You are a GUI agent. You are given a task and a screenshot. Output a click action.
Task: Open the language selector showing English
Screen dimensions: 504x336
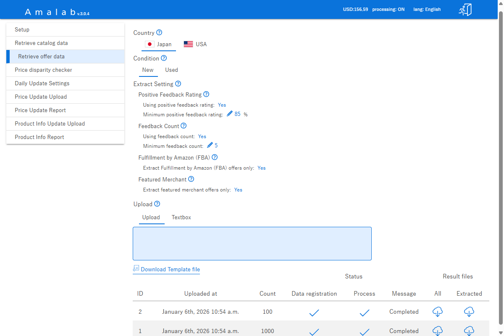(427, 9)
